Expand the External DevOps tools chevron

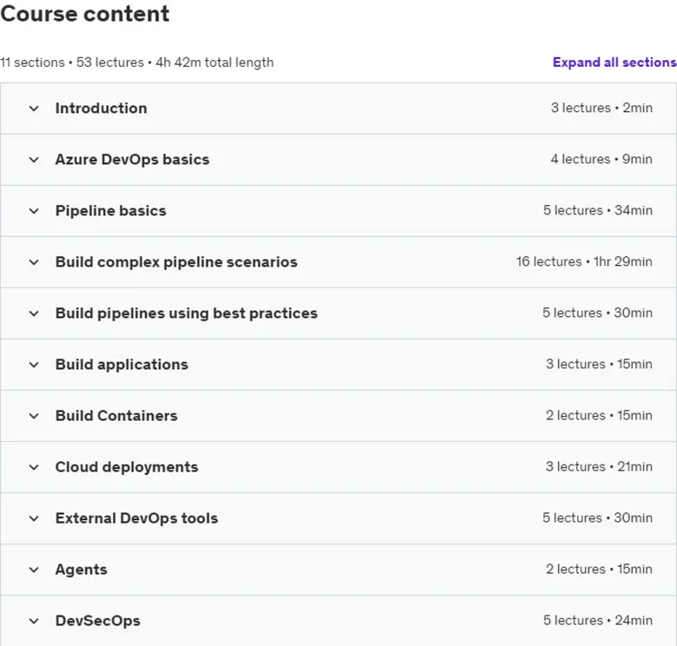[x=34, y=518]
